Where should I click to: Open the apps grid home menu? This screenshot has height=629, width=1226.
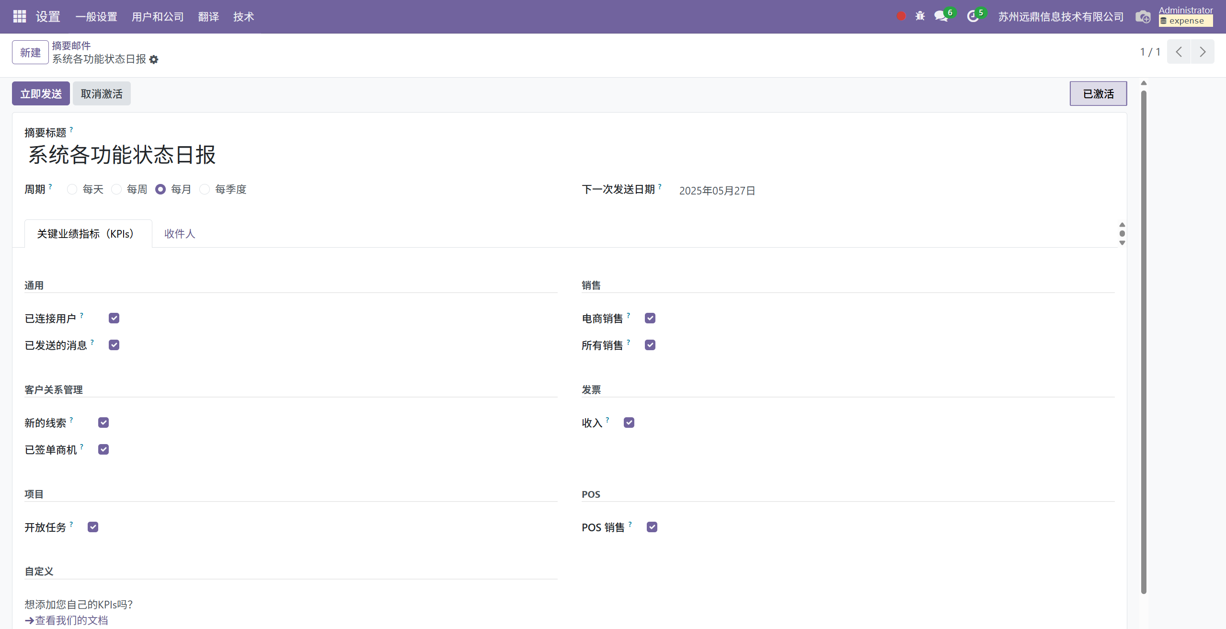click(x=20, y=17)
